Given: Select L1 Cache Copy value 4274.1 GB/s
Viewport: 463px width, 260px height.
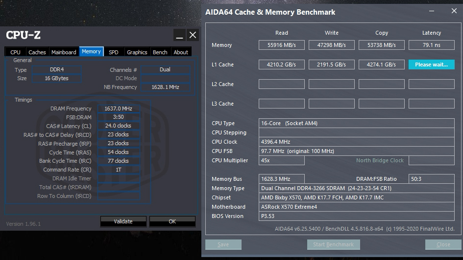Looking at the screenshot, I should tap(382, 65).
